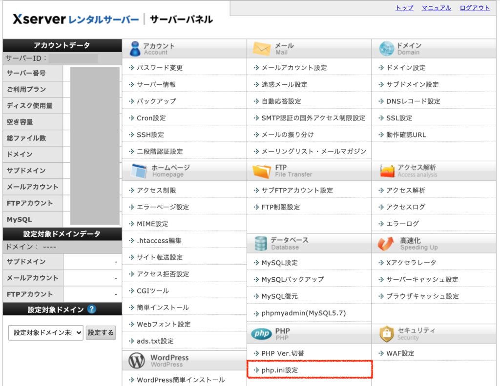This screenshot has height=386, width=500.
Task: Click the Database cylinder icon
Action: (261, 243)
